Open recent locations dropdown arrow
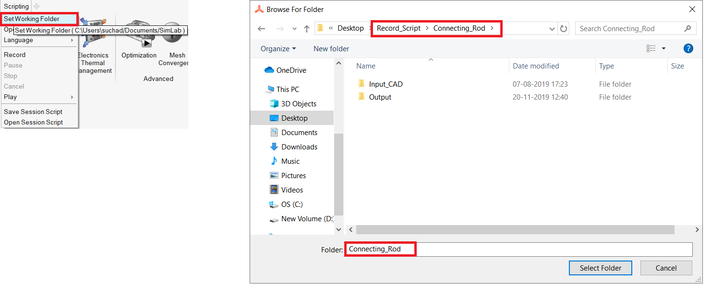The width and height of the screenshot is (711, 295). point(294,29)
